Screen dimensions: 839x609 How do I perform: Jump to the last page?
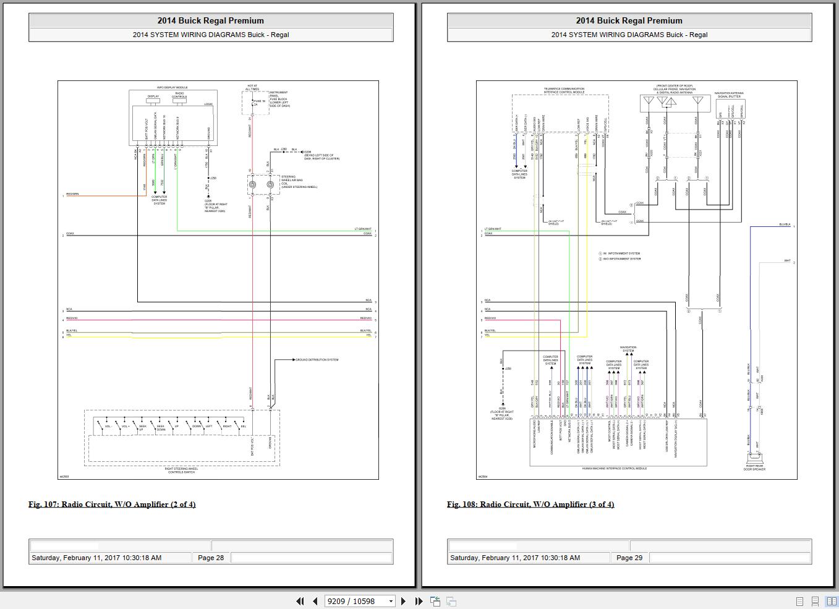click(x=418, y=601)
